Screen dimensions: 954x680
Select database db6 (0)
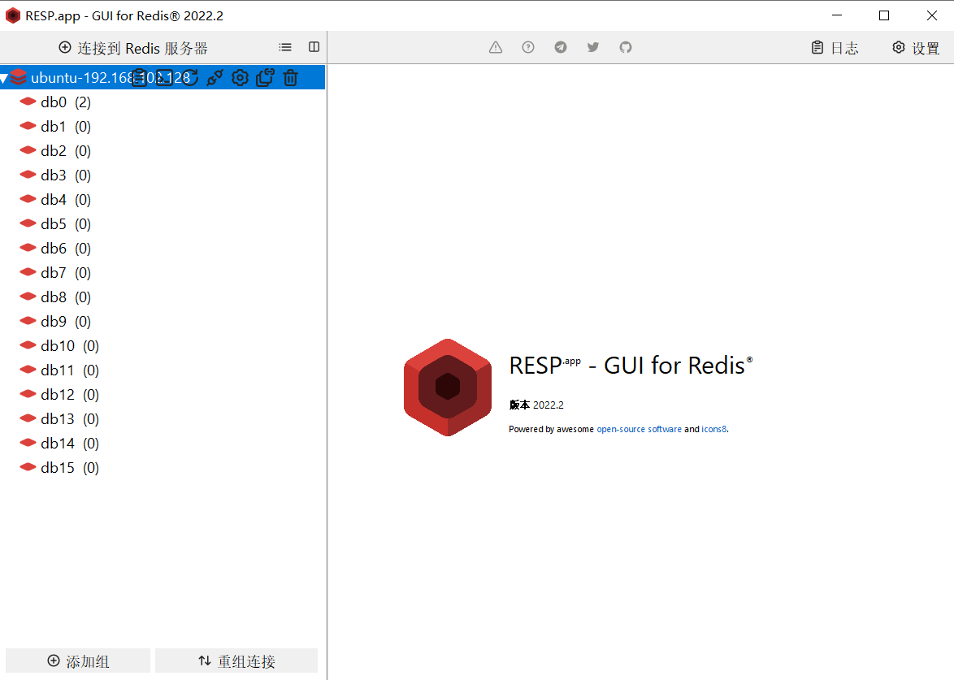click(x=163, y=248)
